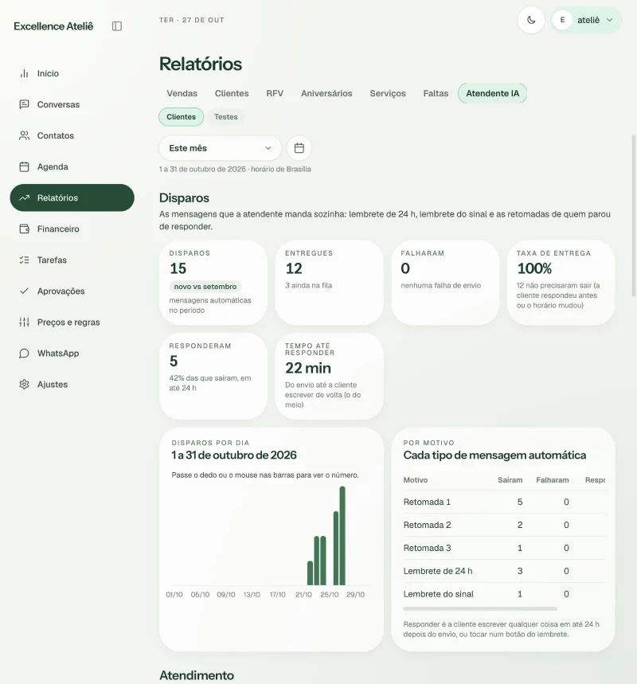Switch to the Vendas tab
This screenshot has height=684, width=637.
[182, 93]
